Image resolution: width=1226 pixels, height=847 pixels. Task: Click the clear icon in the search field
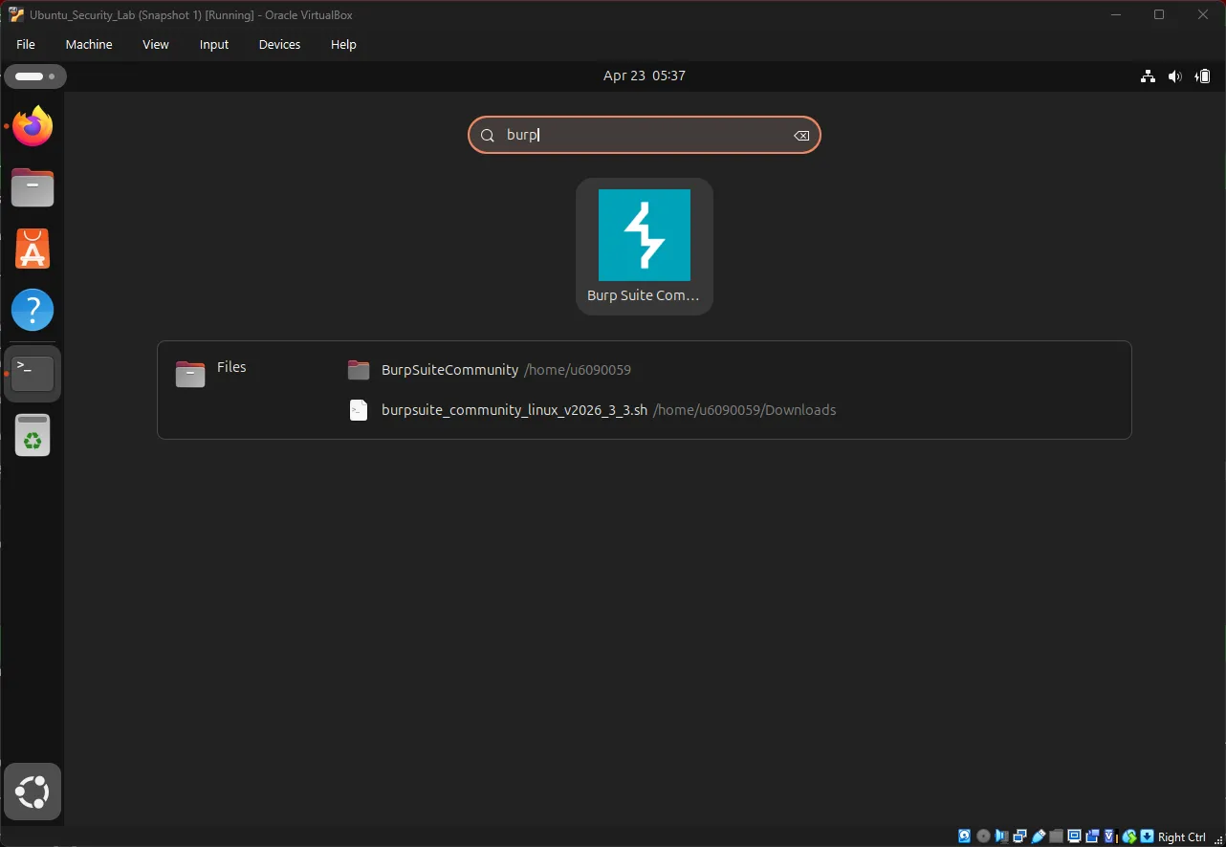[x=801, y=135]
